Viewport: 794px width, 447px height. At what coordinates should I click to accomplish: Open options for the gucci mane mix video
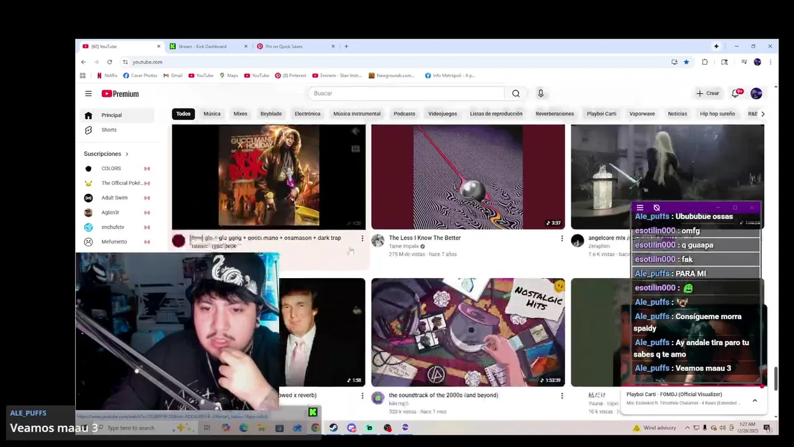point(362,238)
